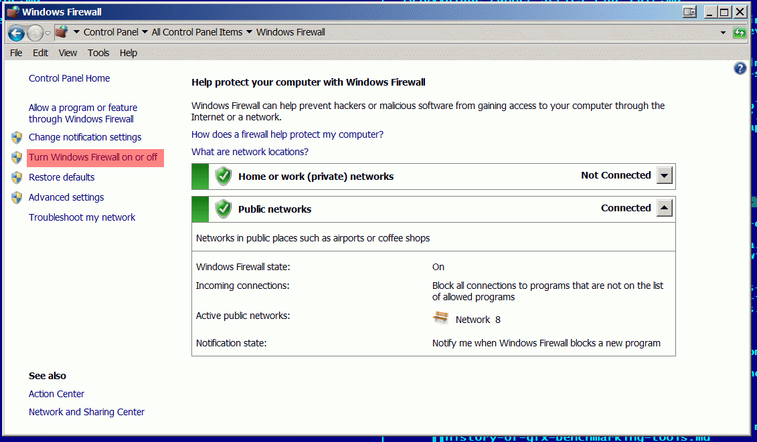Click the See also heading

pos(48,376)
